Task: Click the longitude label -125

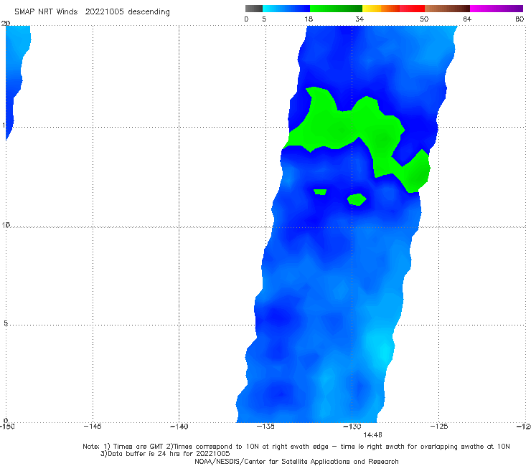Action: (439, 427)
